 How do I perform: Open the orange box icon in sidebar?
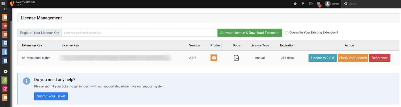click(5, 97)
